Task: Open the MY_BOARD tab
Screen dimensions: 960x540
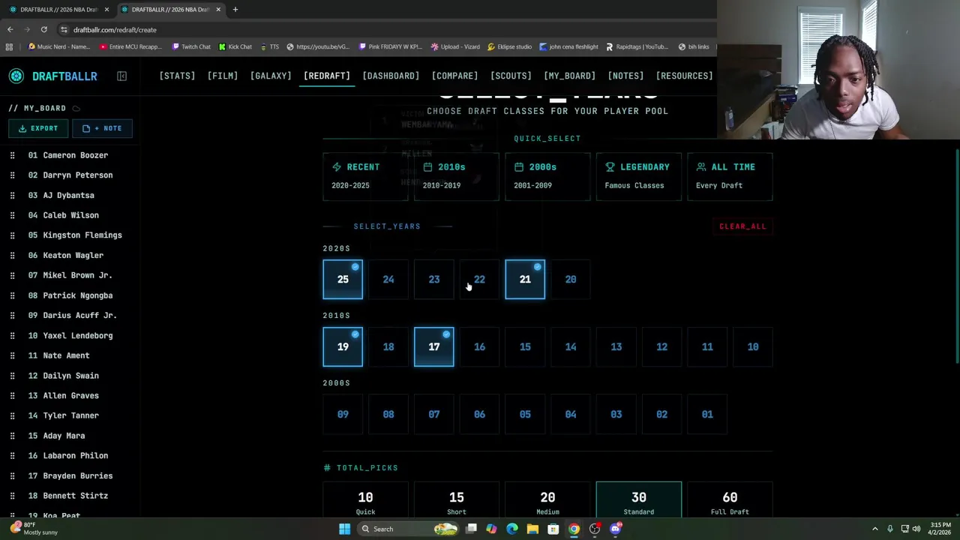Action: pos(569,76)
